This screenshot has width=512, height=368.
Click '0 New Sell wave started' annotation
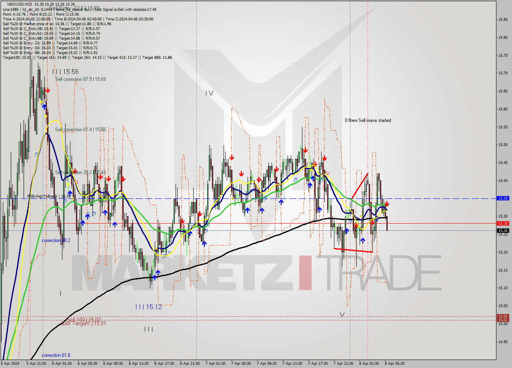coord(368,120)
